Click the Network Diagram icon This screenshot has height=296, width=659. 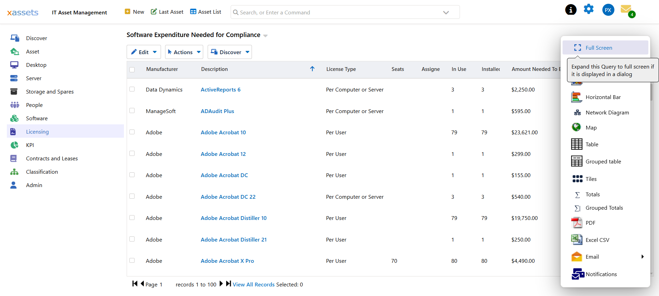tap(578, 112)
